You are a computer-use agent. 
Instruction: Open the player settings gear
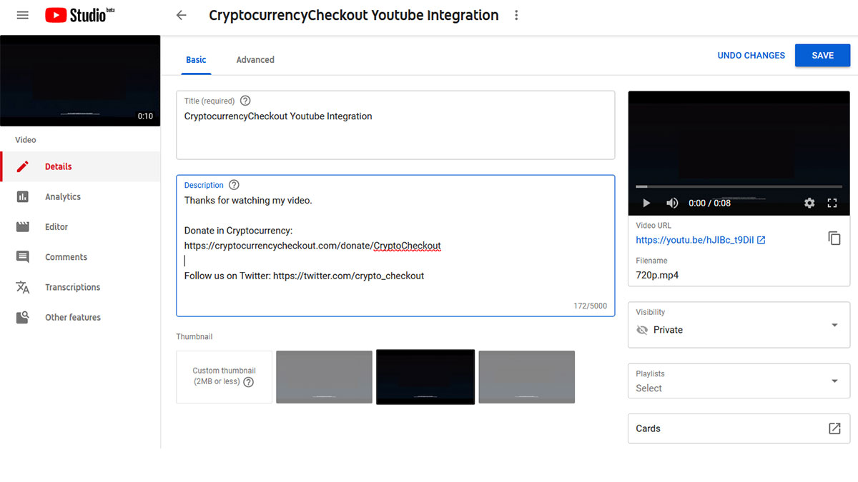[809, 203]
